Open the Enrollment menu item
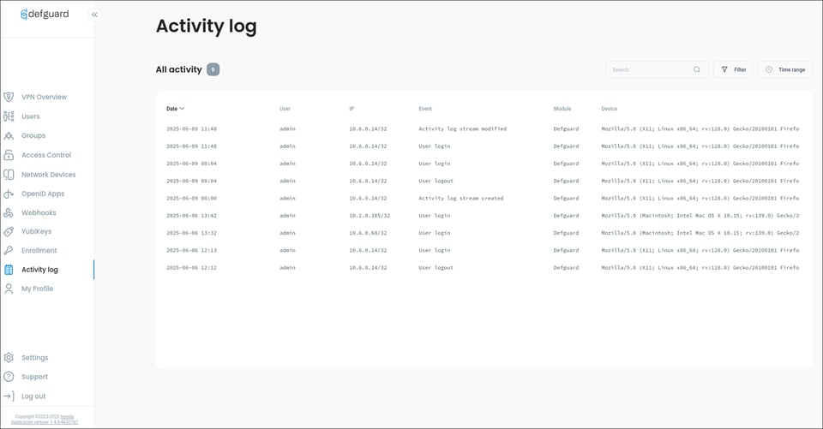 pos(39,251)
